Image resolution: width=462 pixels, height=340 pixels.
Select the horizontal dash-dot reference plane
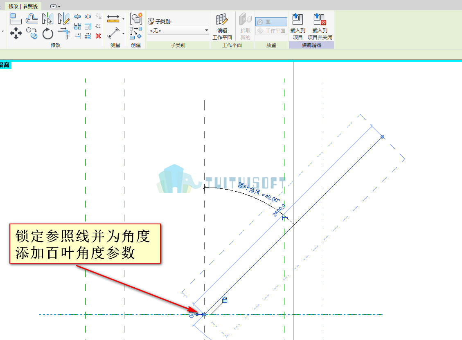(211, 314)
